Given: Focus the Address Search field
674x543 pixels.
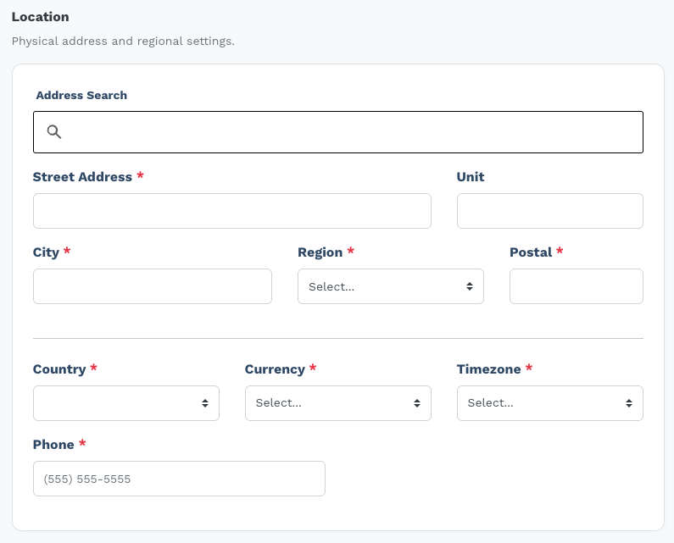Looking at the screenshot, I should [338, 132].
